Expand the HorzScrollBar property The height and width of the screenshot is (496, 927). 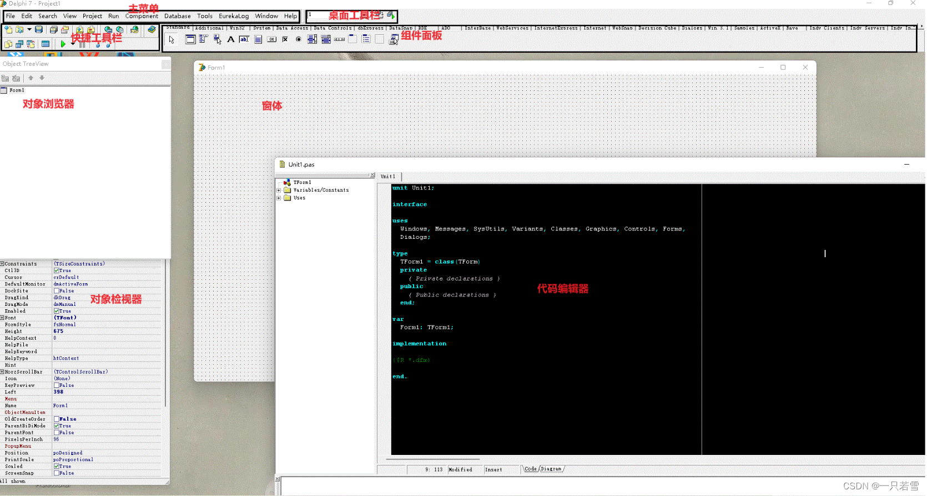click(x=2, y=372)
